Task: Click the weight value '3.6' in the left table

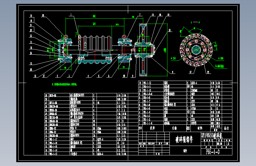Action: (124, 136)
